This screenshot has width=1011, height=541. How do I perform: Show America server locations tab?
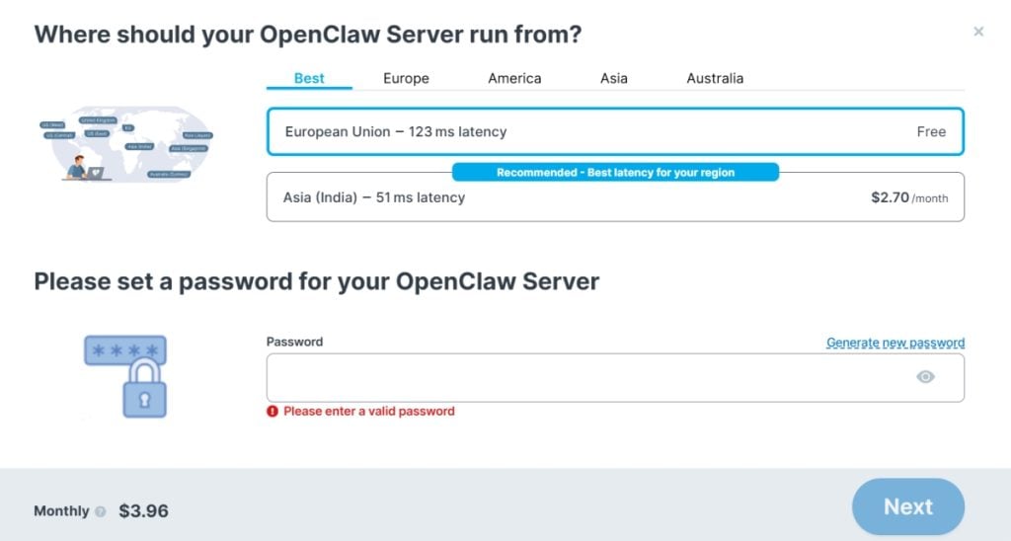pyautogui.click(x=514, y=78)
